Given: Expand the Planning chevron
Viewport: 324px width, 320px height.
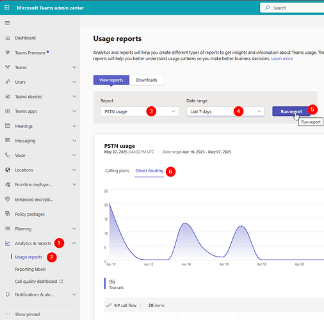Looking at the screenshot, I should (x=74, y=228).
